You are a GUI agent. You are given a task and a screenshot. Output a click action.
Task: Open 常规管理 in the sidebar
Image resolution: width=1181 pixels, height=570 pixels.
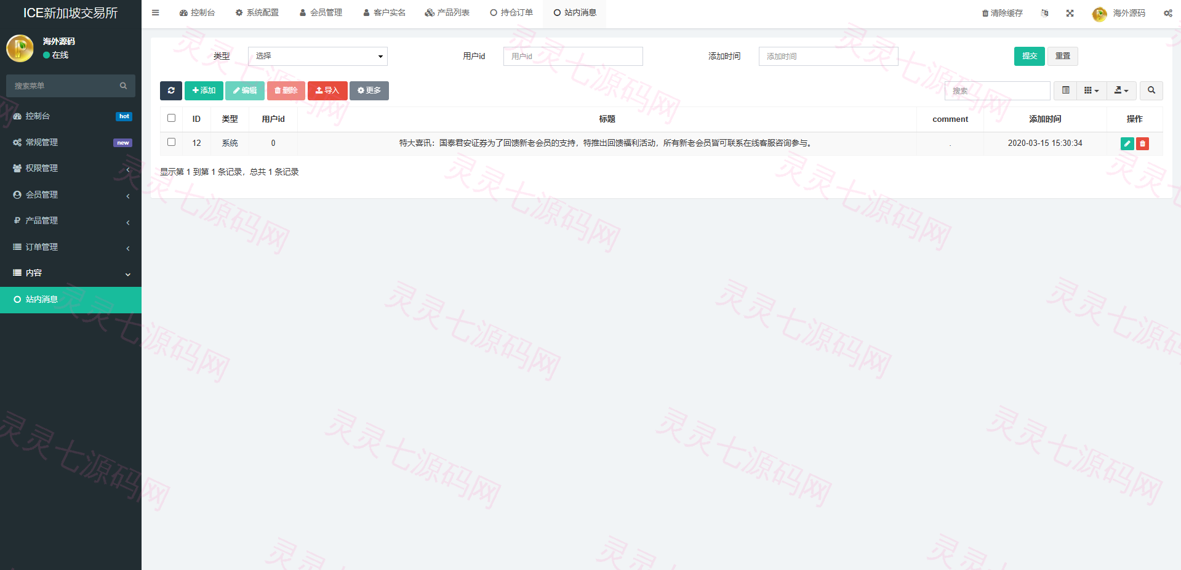71,142
